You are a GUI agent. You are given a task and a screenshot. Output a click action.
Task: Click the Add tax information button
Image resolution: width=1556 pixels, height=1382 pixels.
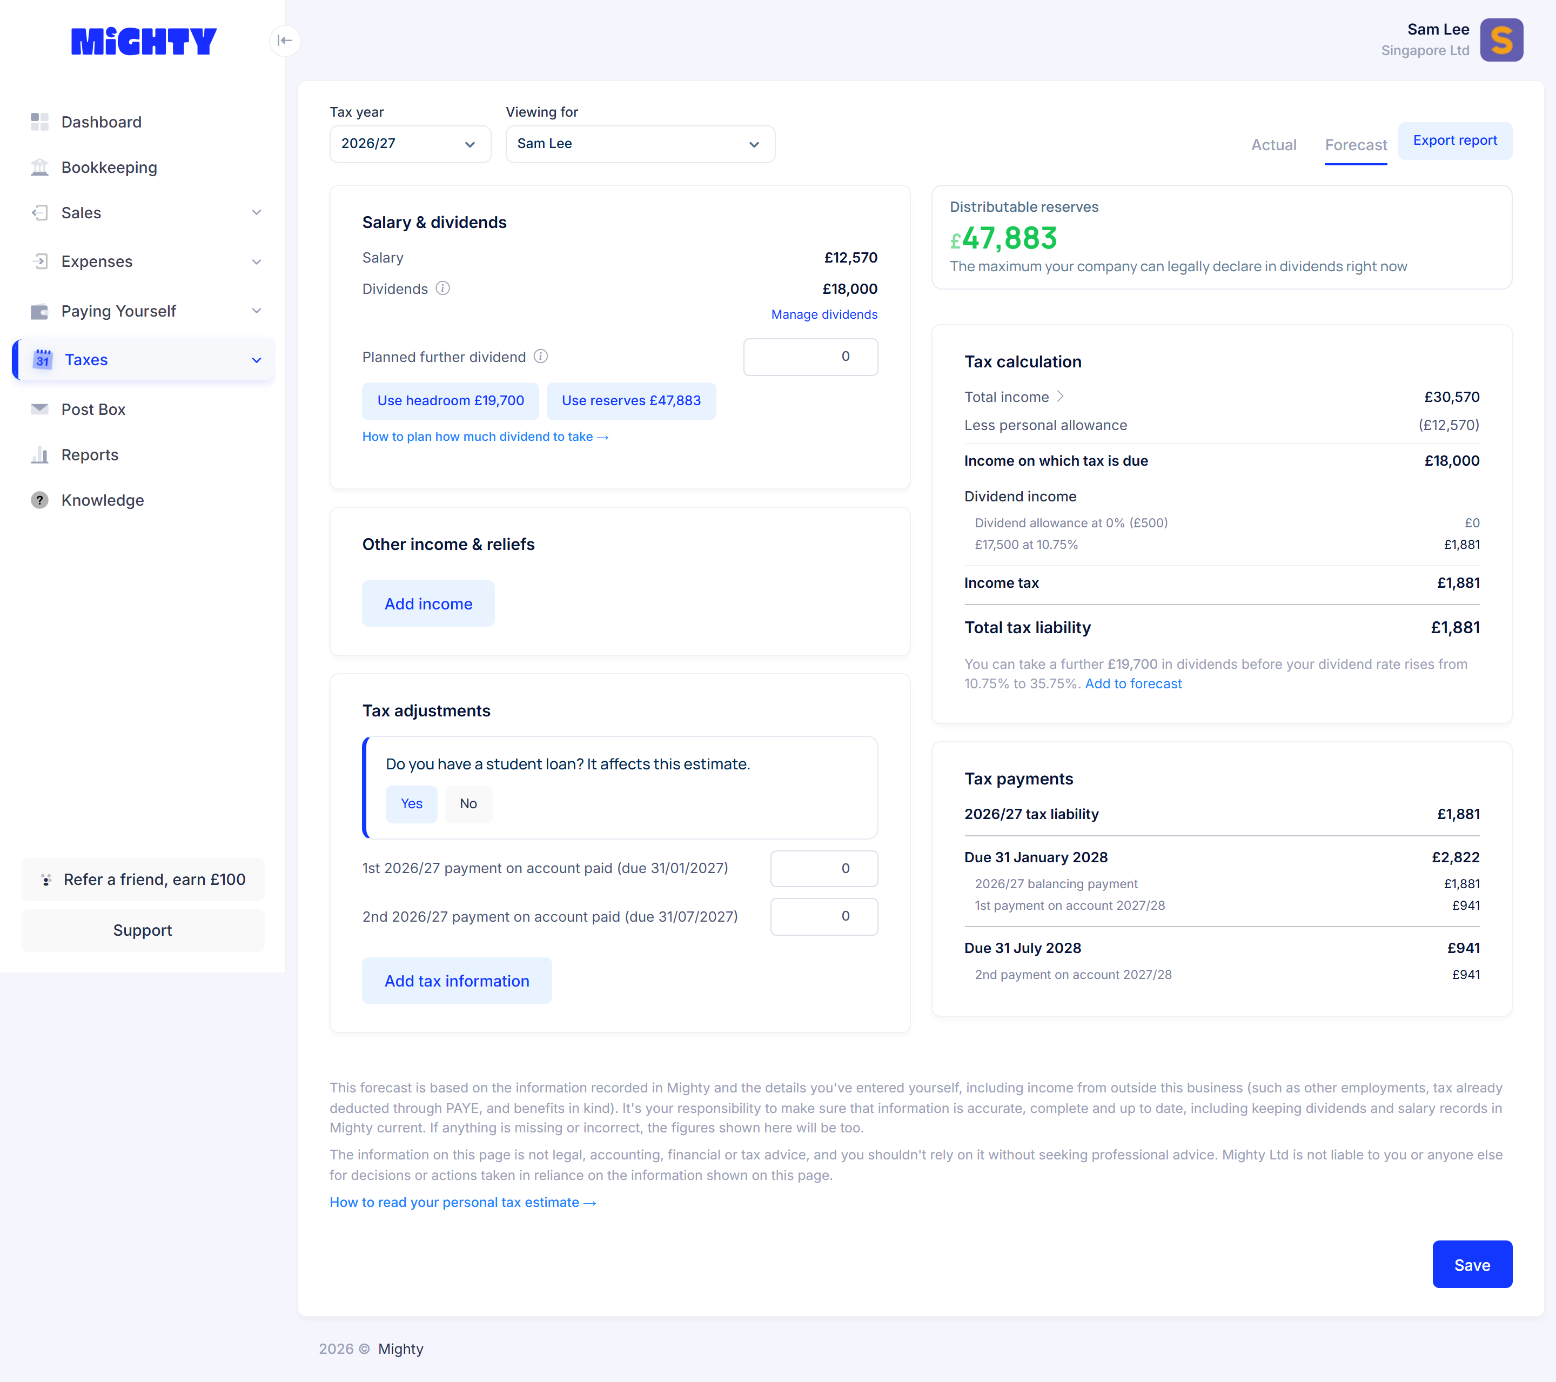pos(457,981)
